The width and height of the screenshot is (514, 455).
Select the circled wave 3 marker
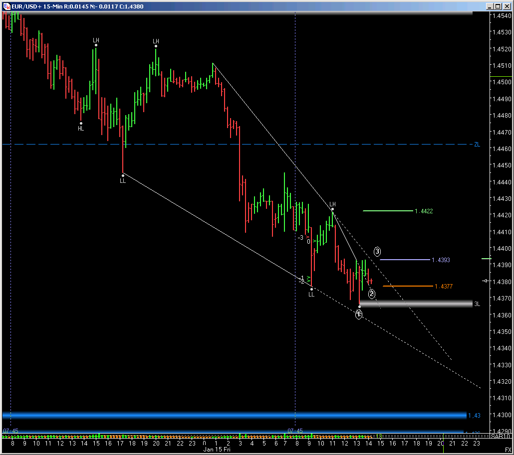(x=377, y=251)
